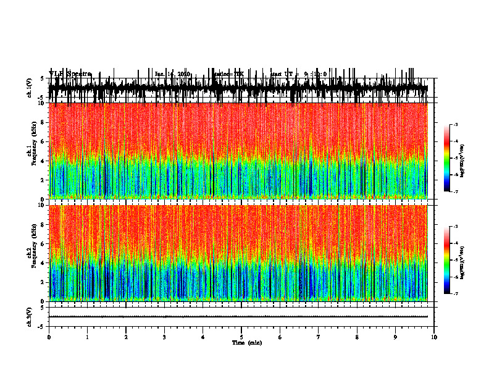Screen dimensions: 489x378
Task: Click the 8 kHz tick of ch.2 spectrogram
Action: (43, 225)
